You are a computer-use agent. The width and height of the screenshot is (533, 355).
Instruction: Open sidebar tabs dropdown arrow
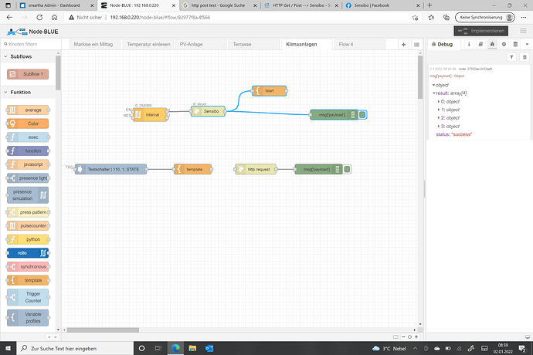526,44
